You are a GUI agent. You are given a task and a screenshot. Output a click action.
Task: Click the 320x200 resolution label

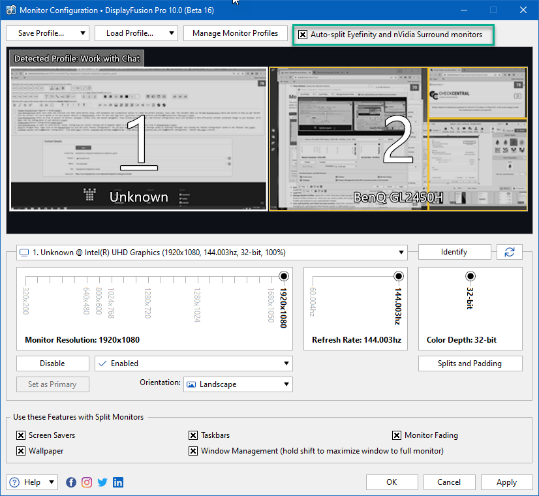(26, 301)
